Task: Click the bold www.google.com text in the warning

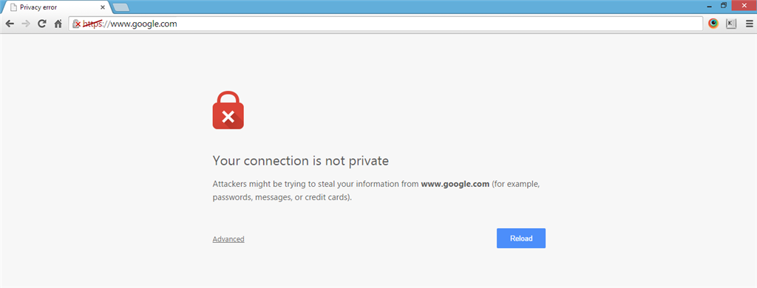Action: click(x=455, y=184)
